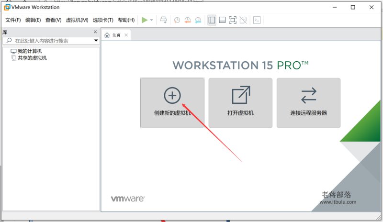Open the 帮助(H) menu
The height and width of the screenshot is (222, 383).
tap(126, 20)
